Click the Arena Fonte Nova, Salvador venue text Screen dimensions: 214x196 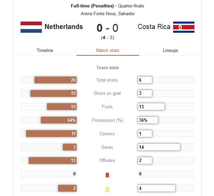[x=108, y=13]
